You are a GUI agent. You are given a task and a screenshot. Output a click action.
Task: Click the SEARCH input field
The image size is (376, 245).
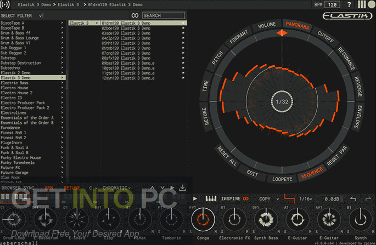pos(164,15)
